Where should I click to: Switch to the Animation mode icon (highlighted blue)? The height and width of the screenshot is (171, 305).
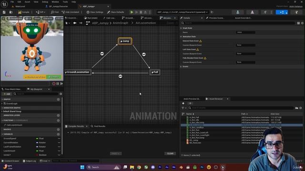(282, 12)
